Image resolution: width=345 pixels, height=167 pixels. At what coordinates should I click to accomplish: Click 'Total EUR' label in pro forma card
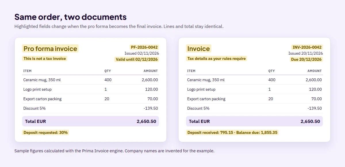(35, 121)
